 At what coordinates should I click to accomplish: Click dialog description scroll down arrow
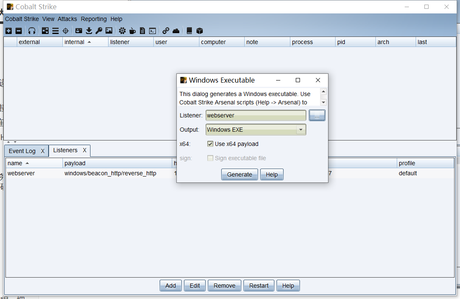(323, 102)
